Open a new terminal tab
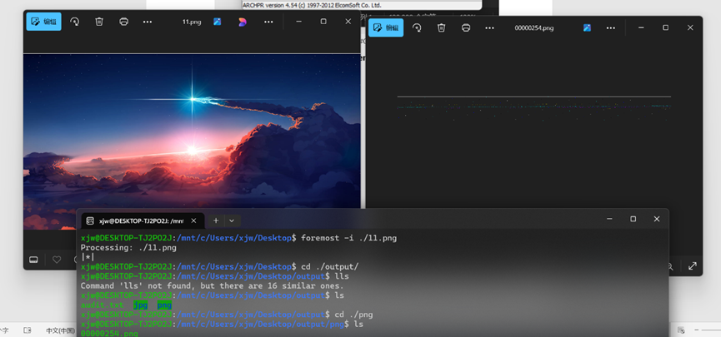This screenshot has height=337, width=721. 216,221
